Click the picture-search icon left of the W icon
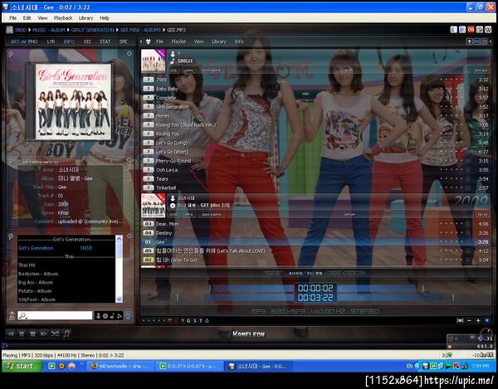Image resolution: width=498 pixels, height=389 pixels. click(x=479, y=30)
